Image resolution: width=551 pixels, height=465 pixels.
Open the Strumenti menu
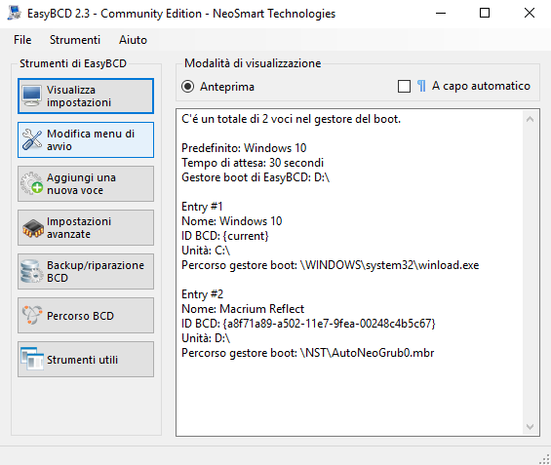(x=75, y=40)
